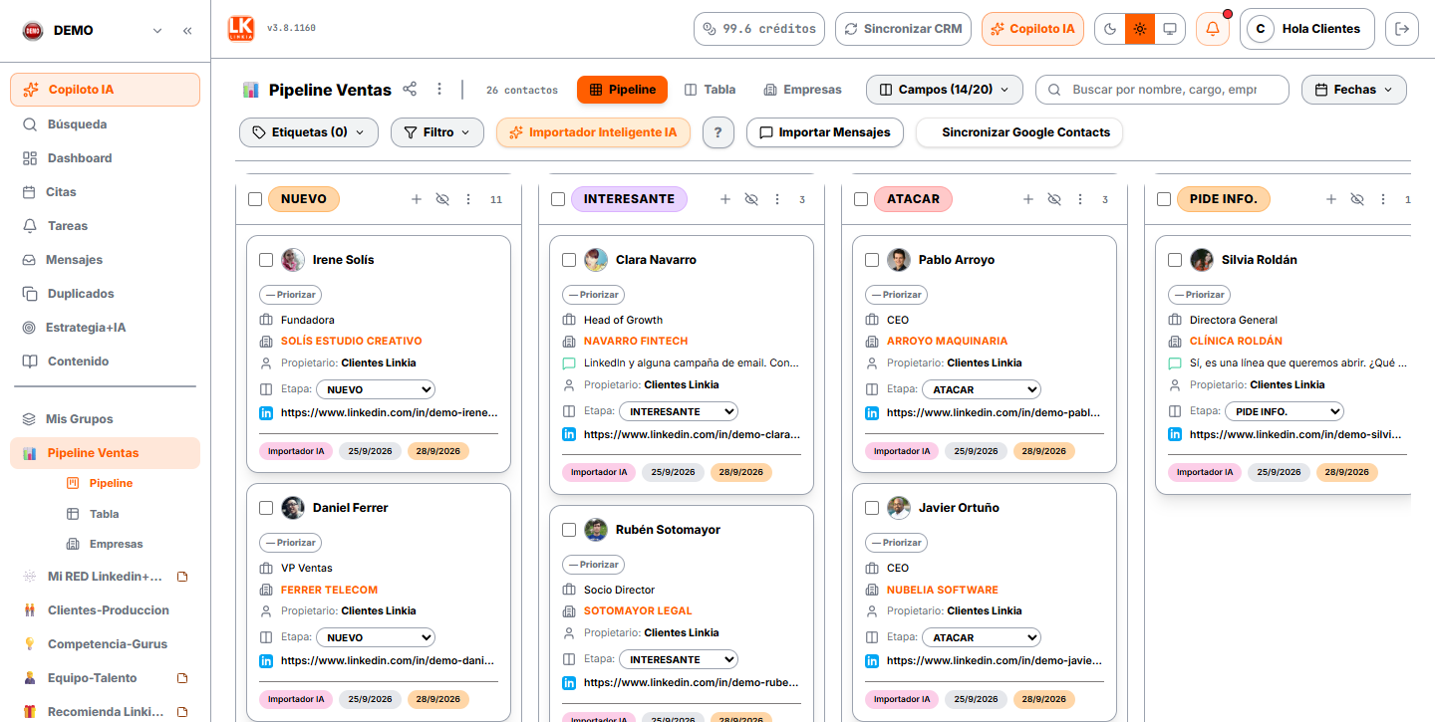Check the Daniel Ferrer card checkbox
The image size is (1435, 722).
click(266, 508)
